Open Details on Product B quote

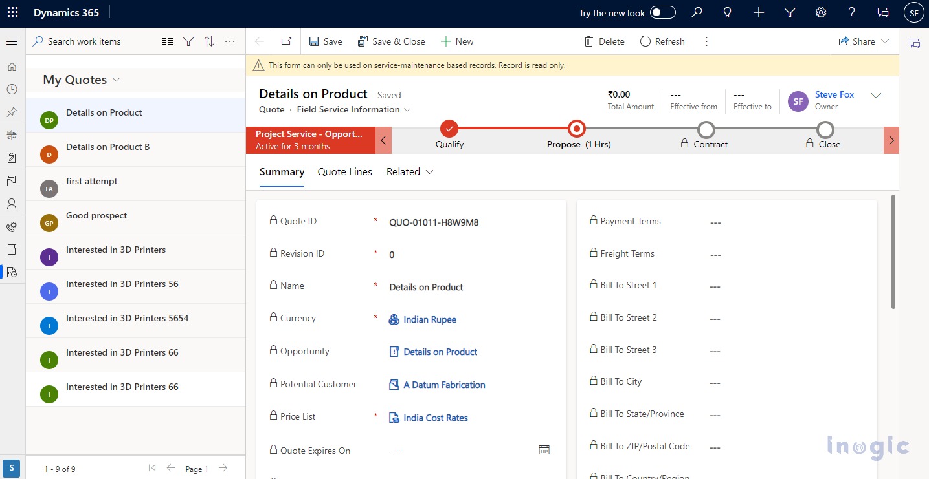click(135, 150)
